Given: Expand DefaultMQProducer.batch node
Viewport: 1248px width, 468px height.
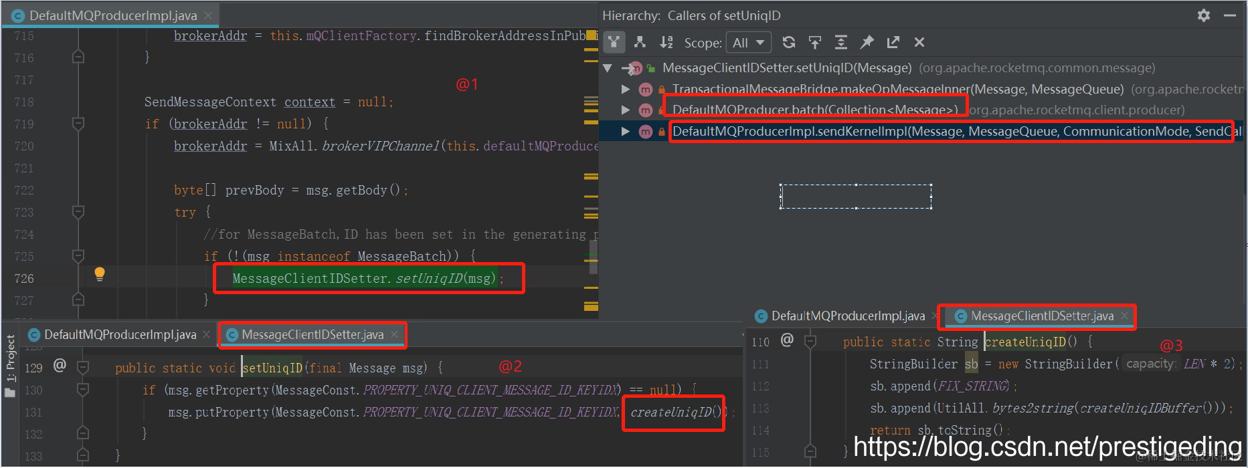Looking at the screenshot, I should (626, 110).
